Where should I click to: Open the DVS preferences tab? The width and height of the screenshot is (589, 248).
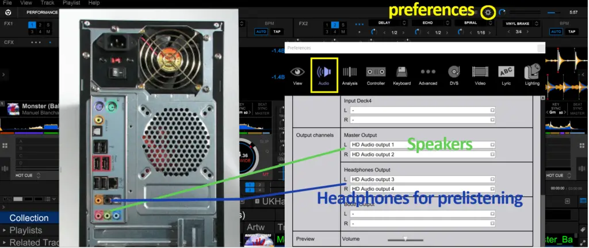tap(454, 75)
